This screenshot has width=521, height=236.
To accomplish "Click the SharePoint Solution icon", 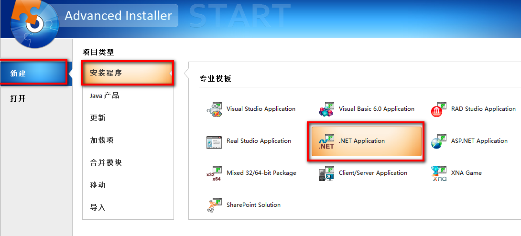I will (214, 205).
